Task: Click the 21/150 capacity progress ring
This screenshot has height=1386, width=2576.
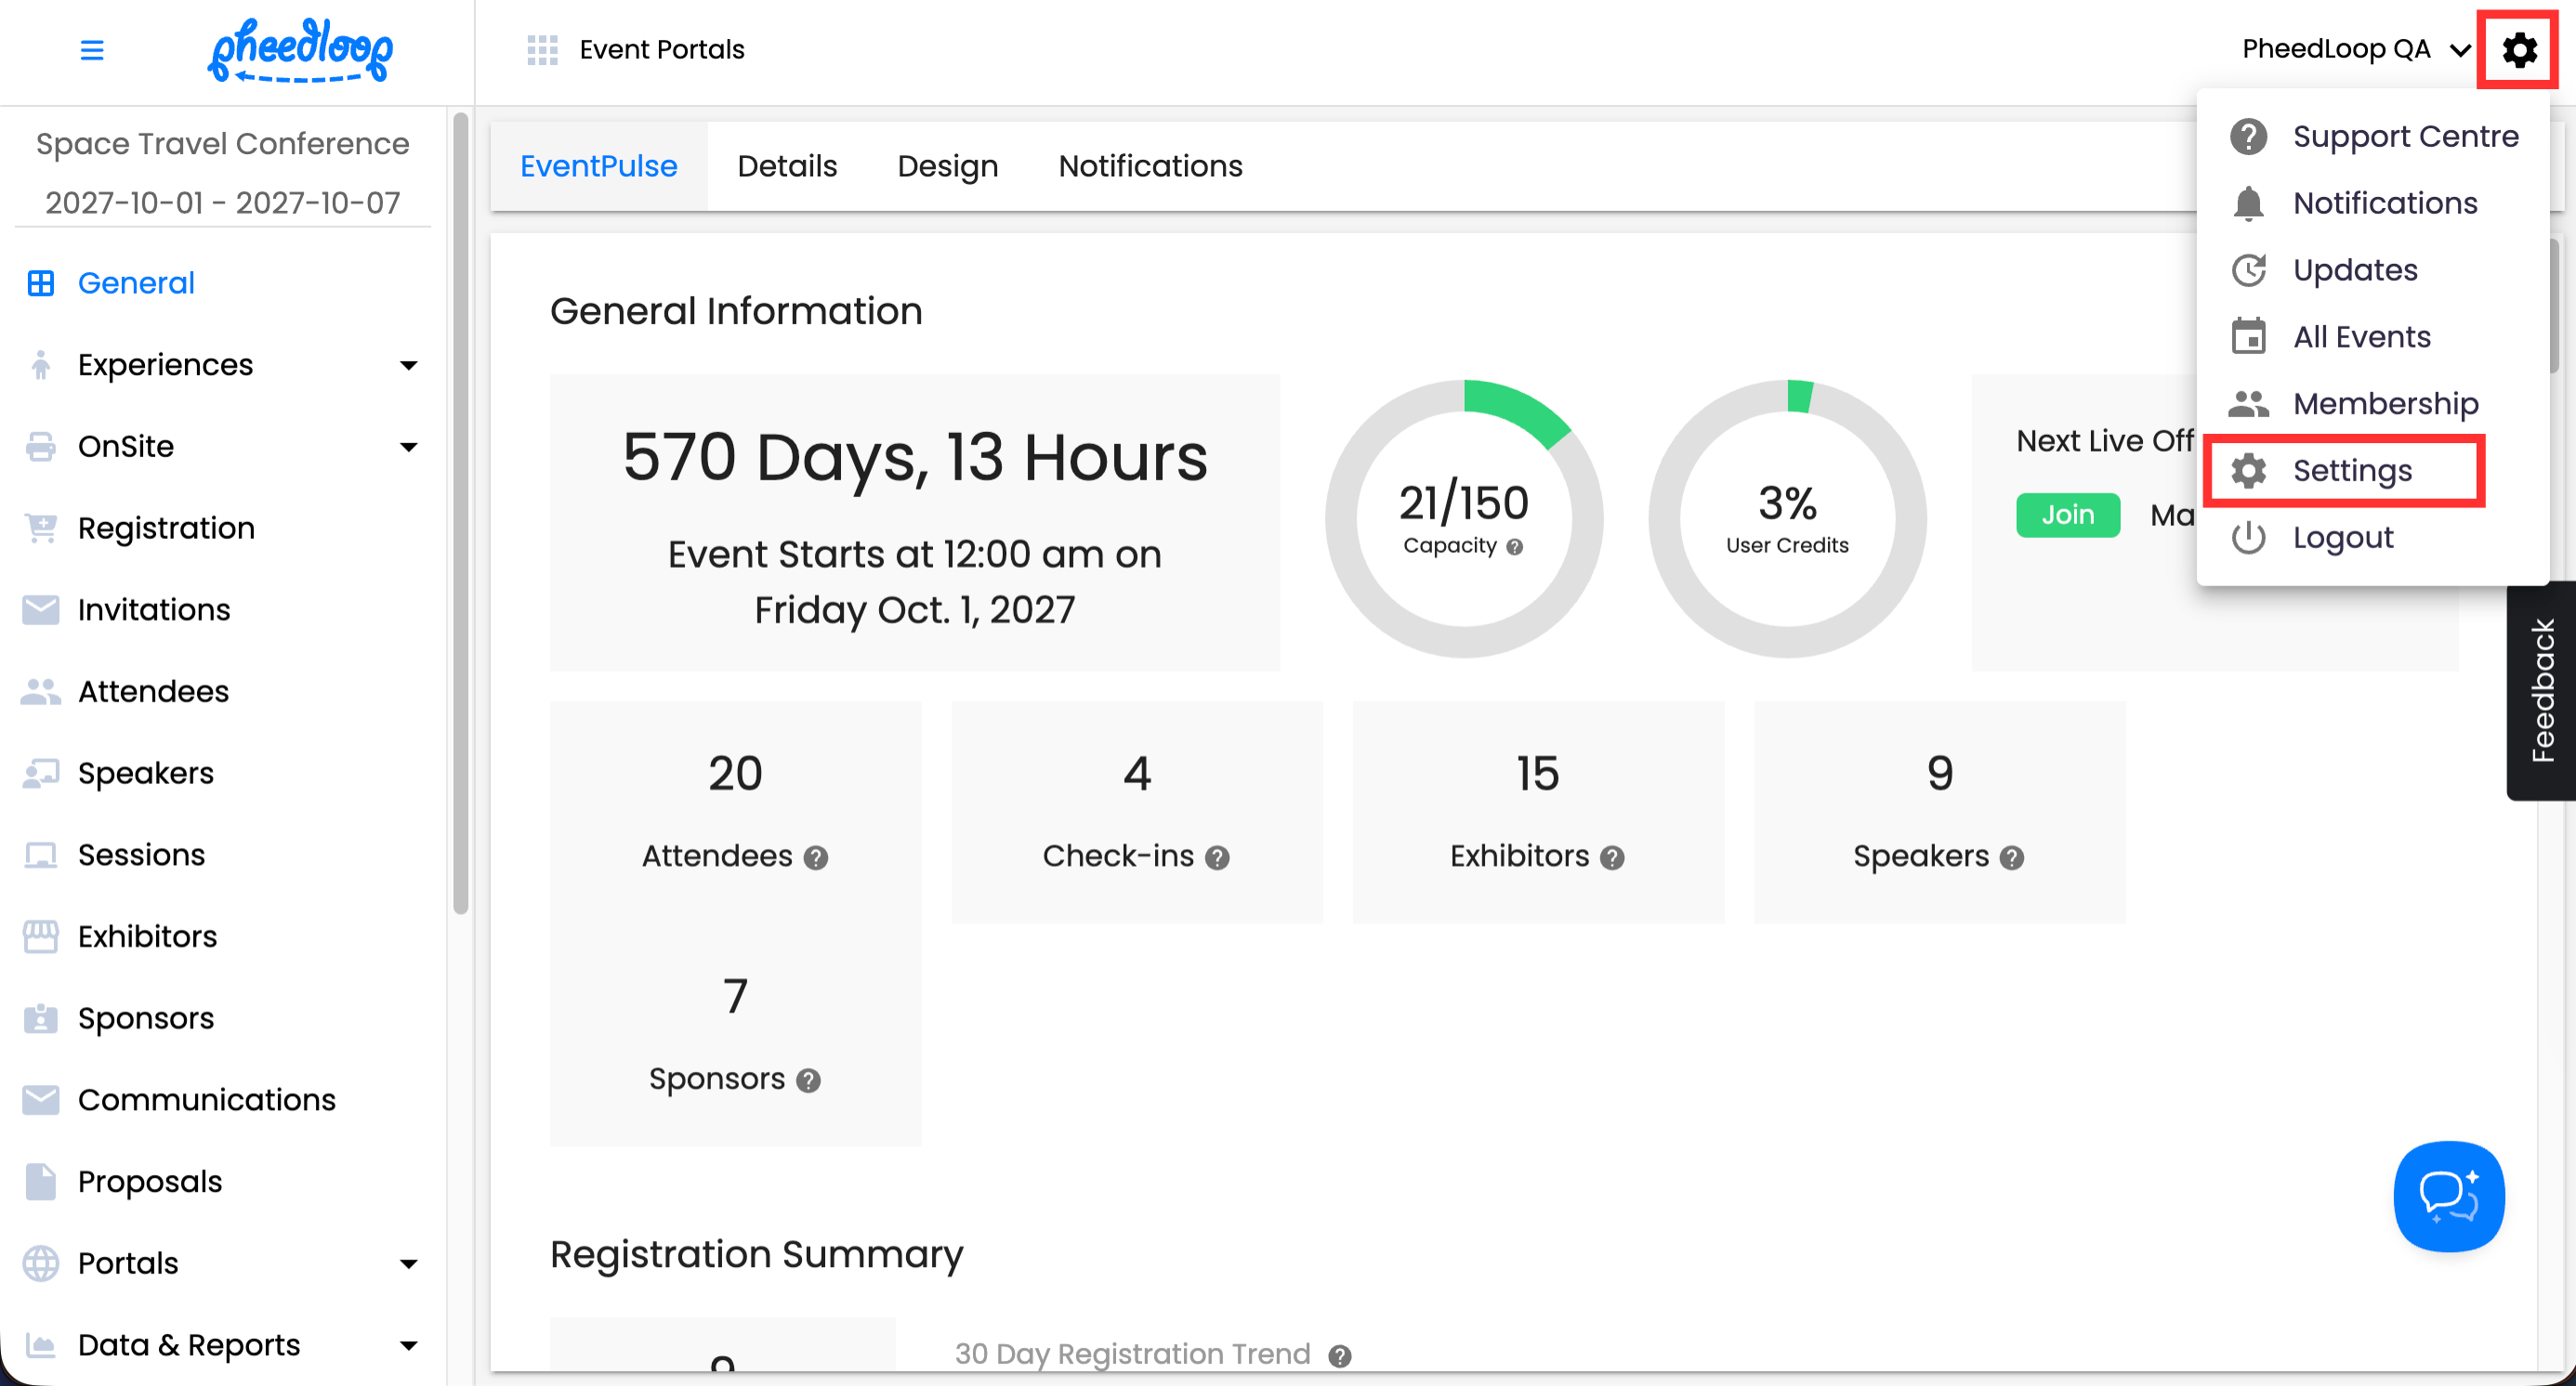Action: 1463,517
